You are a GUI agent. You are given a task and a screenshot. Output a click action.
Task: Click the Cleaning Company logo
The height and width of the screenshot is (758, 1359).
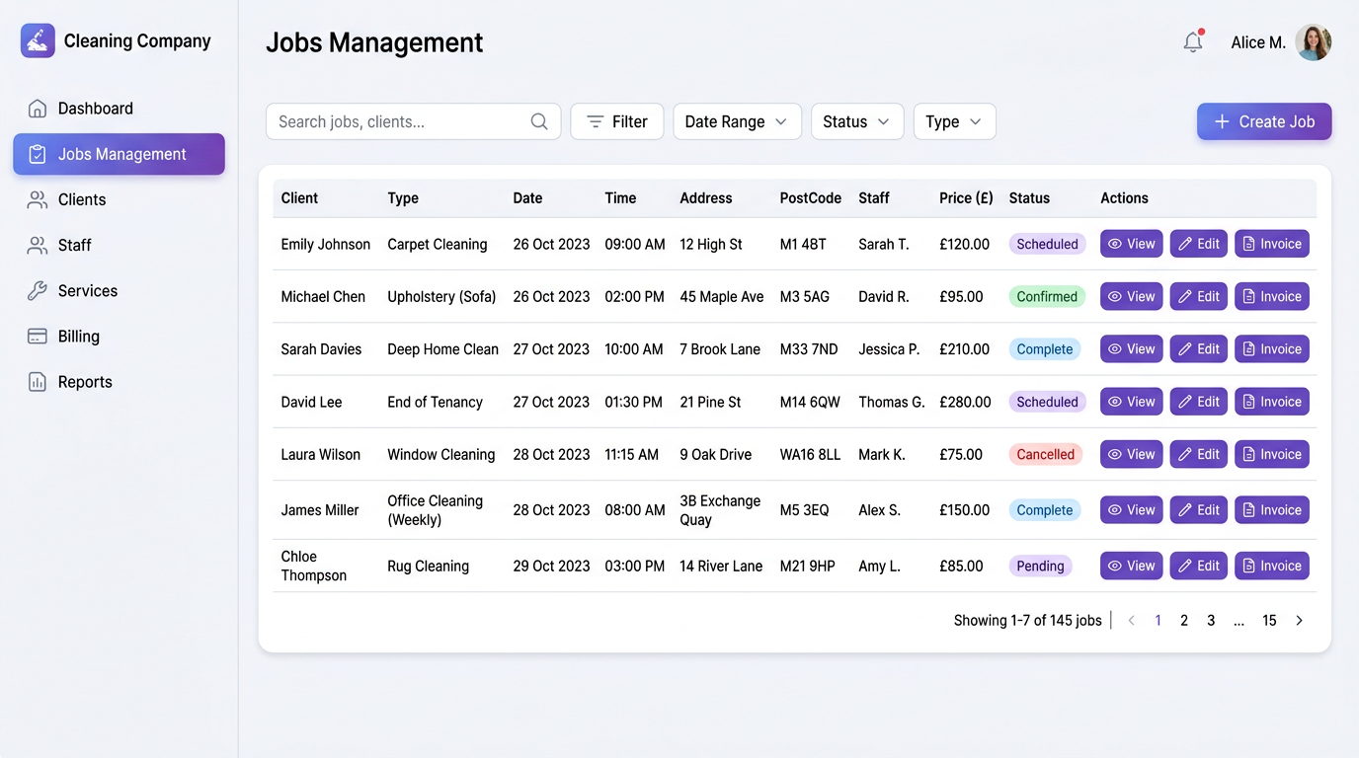[38, 40]
